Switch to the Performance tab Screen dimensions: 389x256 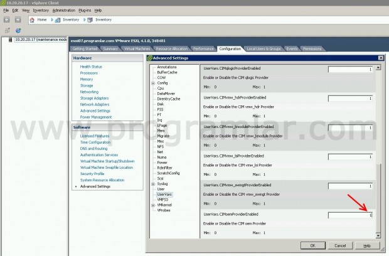(x=203, y=48)
